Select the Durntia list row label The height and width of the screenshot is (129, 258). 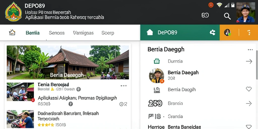pyautogui.click(x=175, y=61)
